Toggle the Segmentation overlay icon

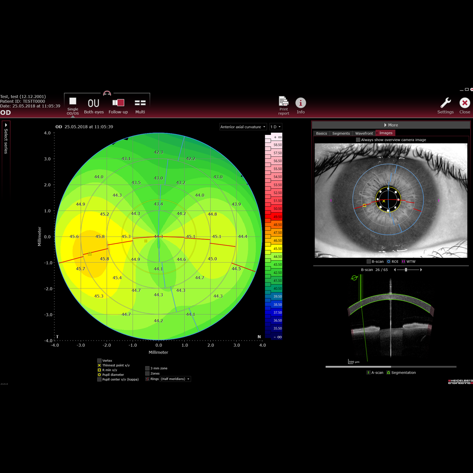pyautogui.click(x=388, y=372)
